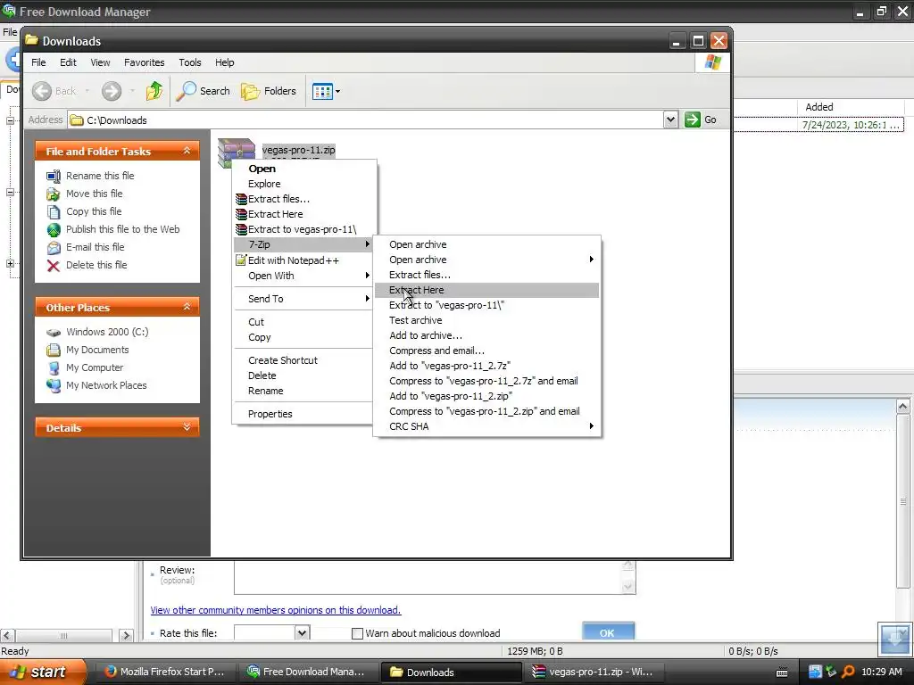Click scroll right arrow in bottom-left pane

click(126, 635)
